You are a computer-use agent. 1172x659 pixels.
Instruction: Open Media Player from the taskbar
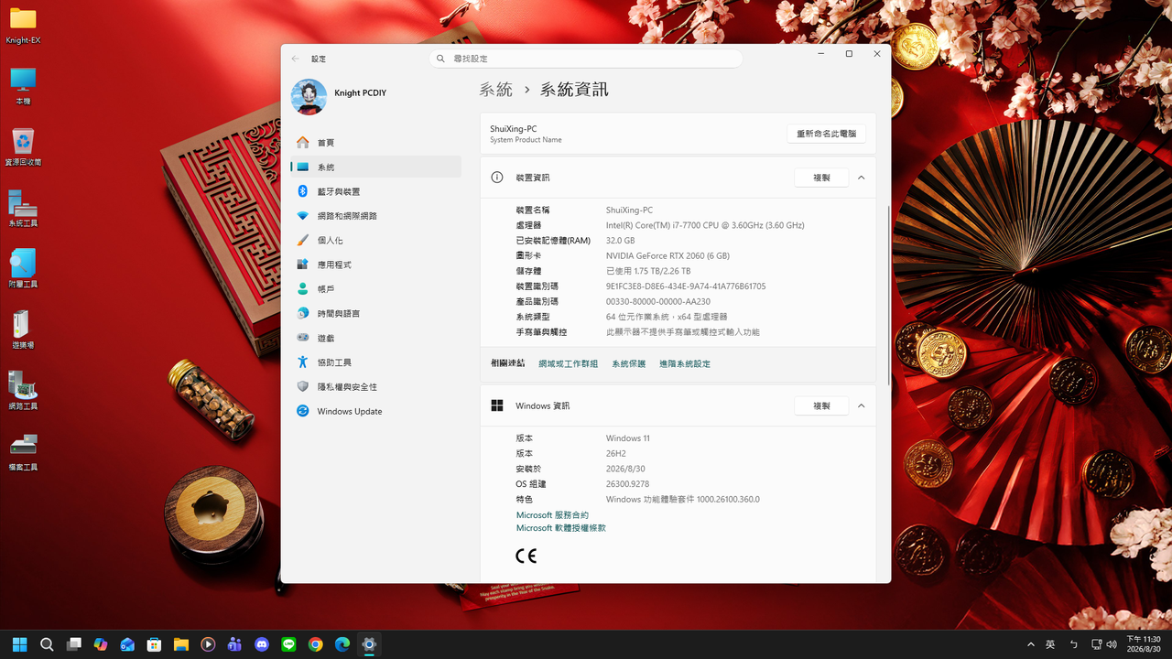click(x=208, y=644)
